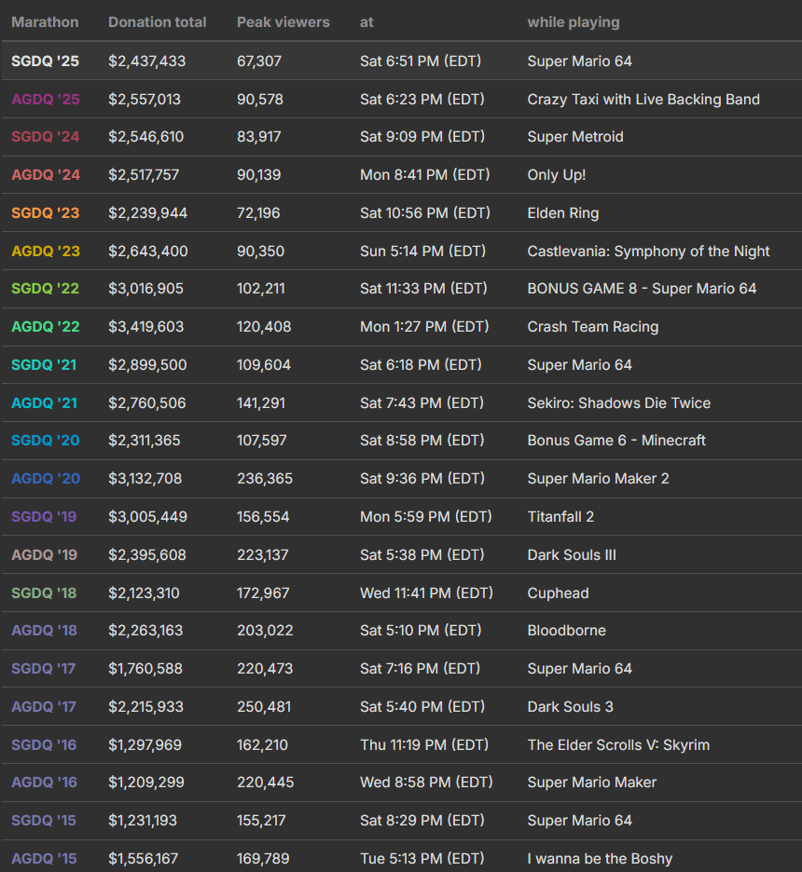
Task: Select the AGDQ '22 marathon entry
Action: (46, 326)
